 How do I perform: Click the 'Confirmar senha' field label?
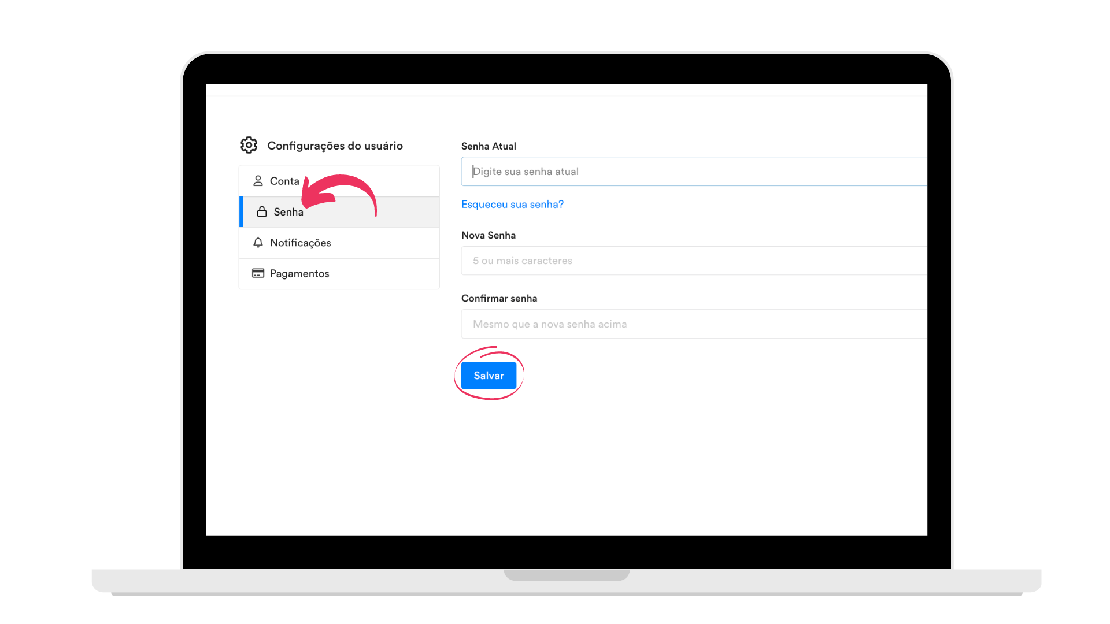tap(499, 298)
